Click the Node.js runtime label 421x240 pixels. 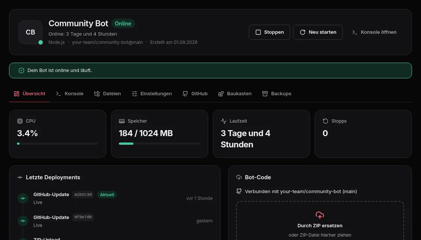pos(57,42)
